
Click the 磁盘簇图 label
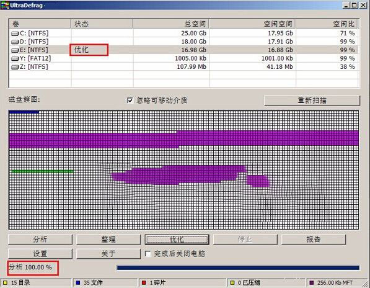click(24, 99)
